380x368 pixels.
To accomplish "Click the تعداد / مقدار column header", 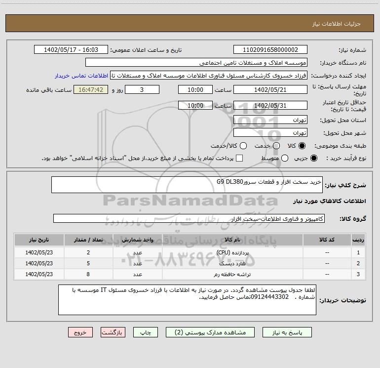I will 88,240.
